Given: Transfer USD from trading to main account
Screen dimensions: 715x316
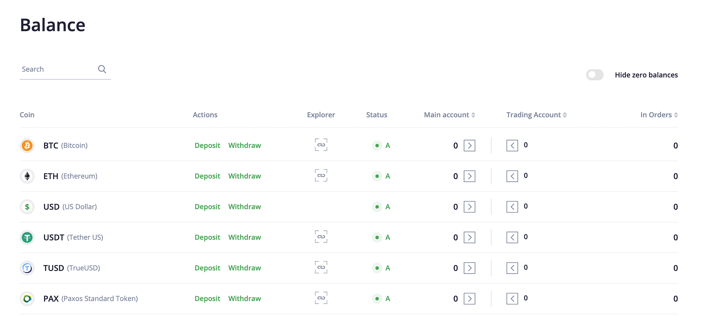Looking at the screenshot, I should (x=512, y=207).
